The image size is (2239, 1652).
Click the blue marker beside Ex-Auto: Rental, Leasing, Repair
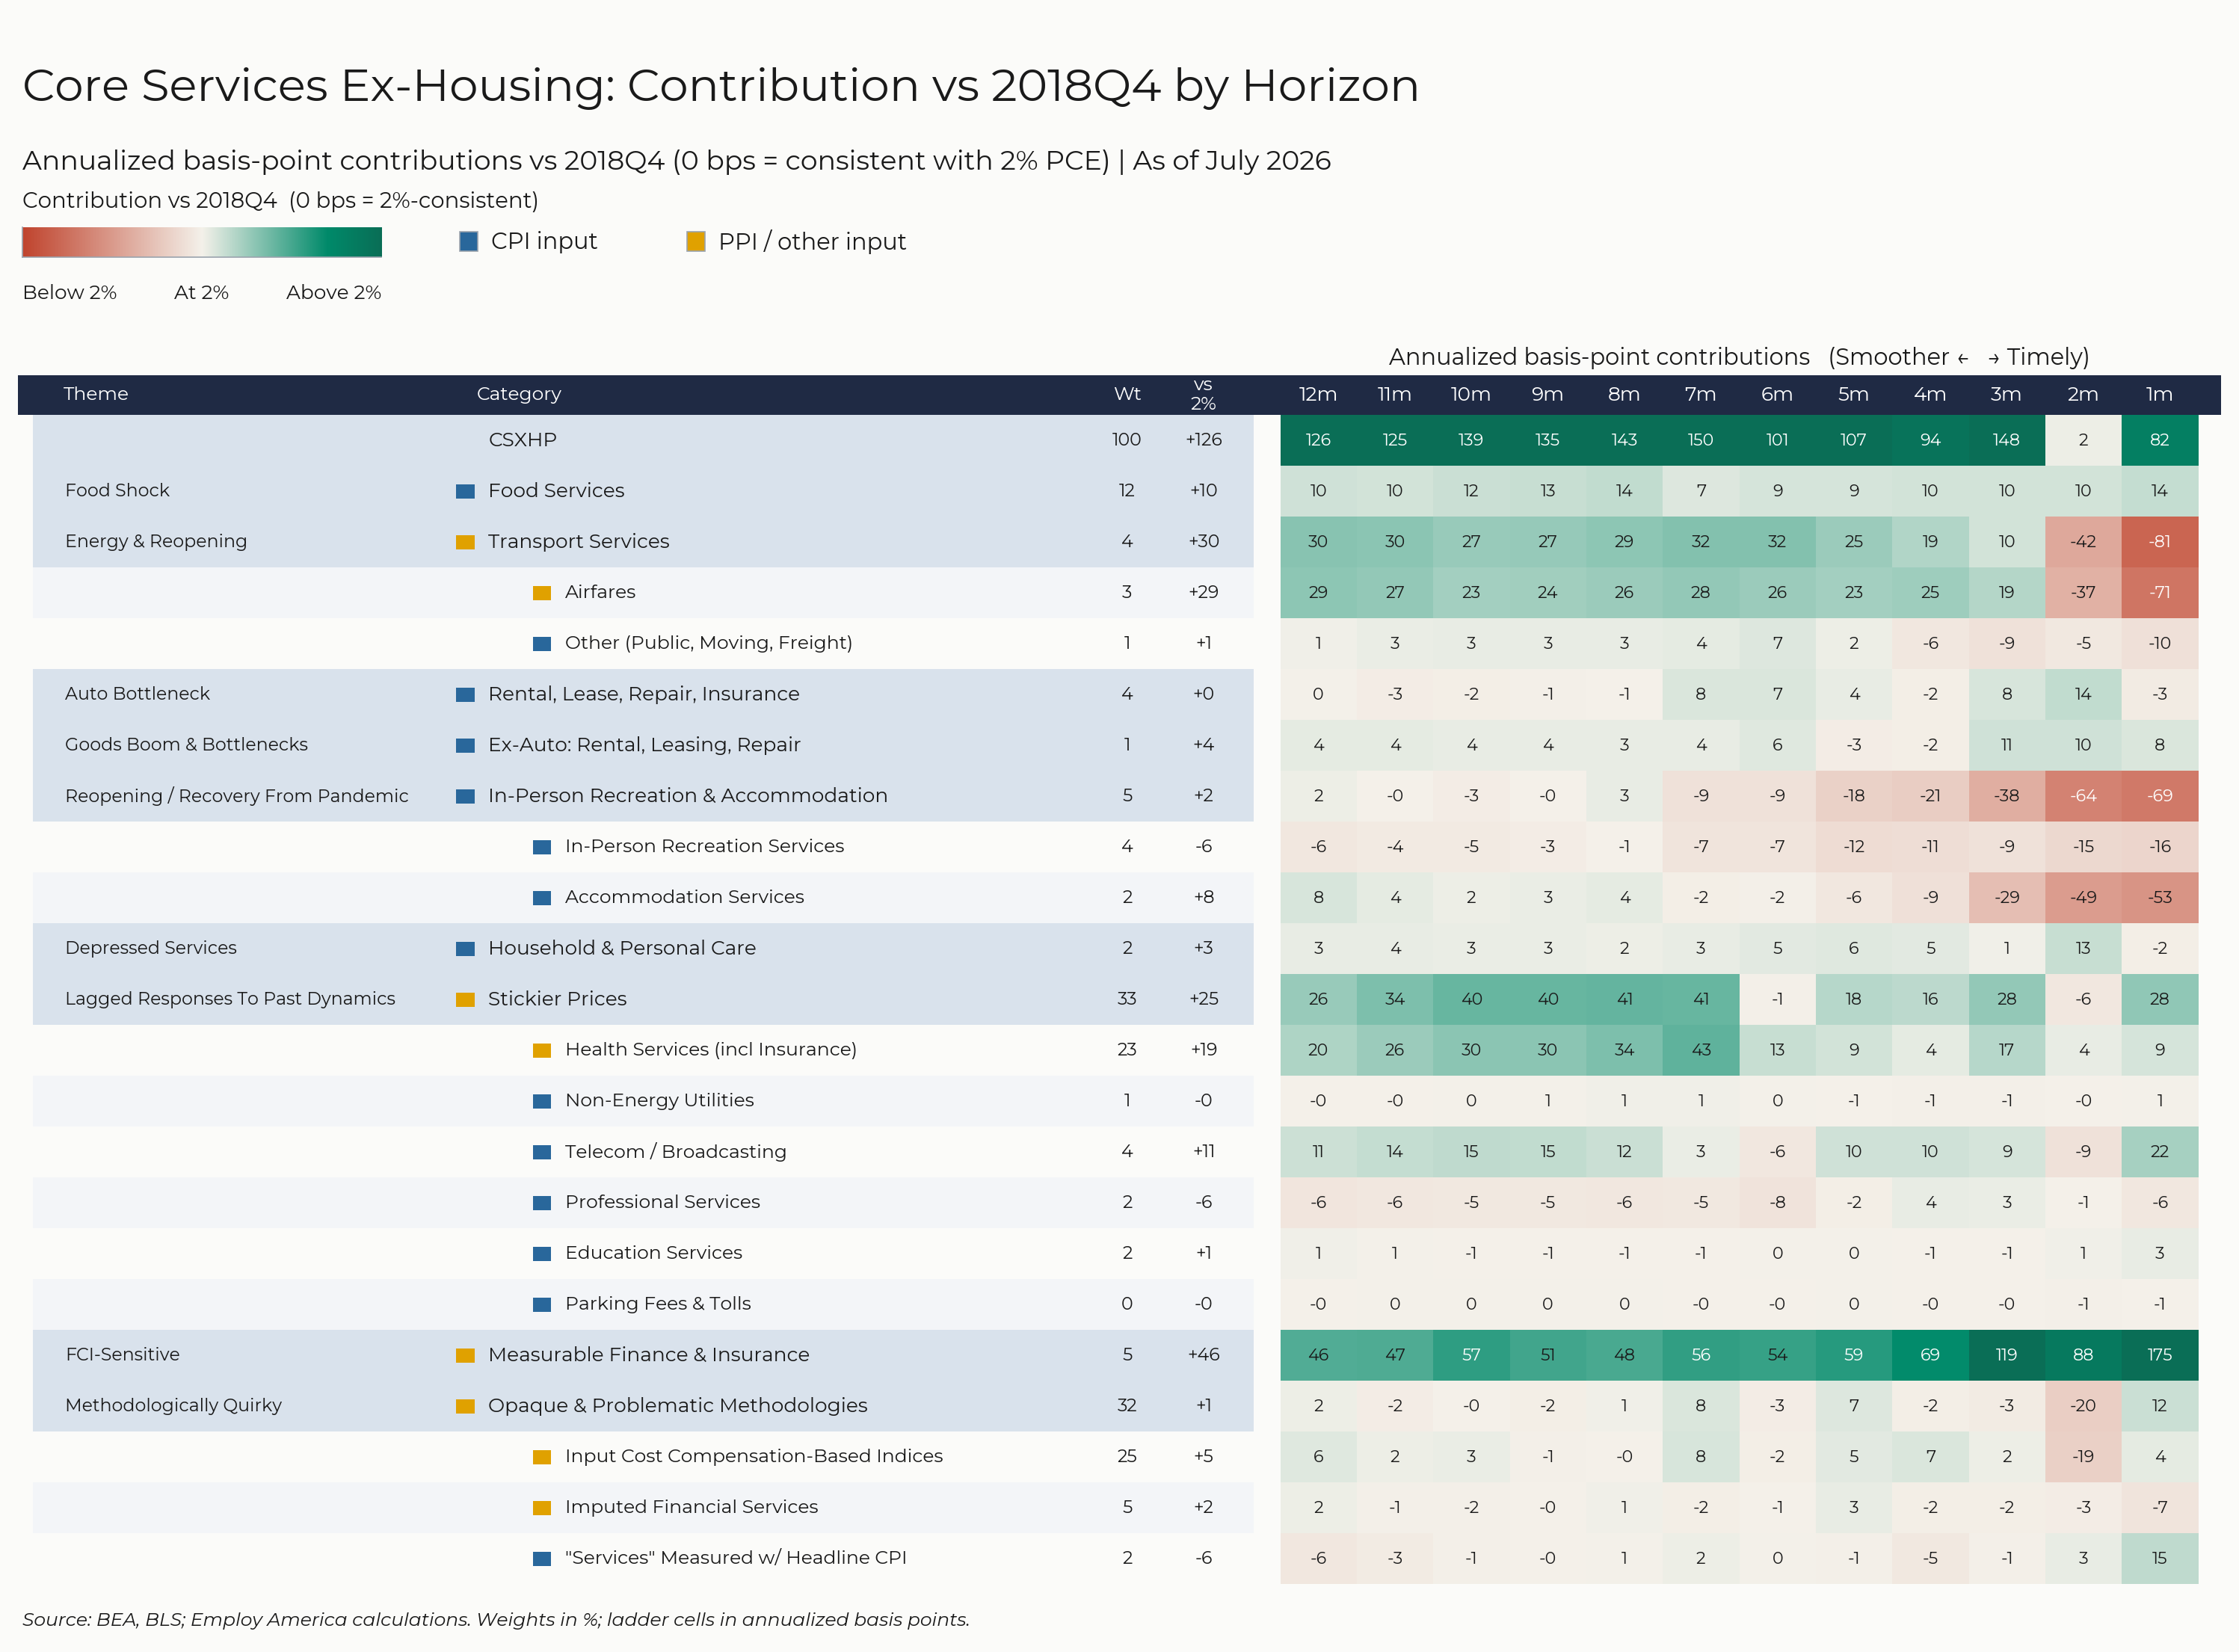coord(465,745)
